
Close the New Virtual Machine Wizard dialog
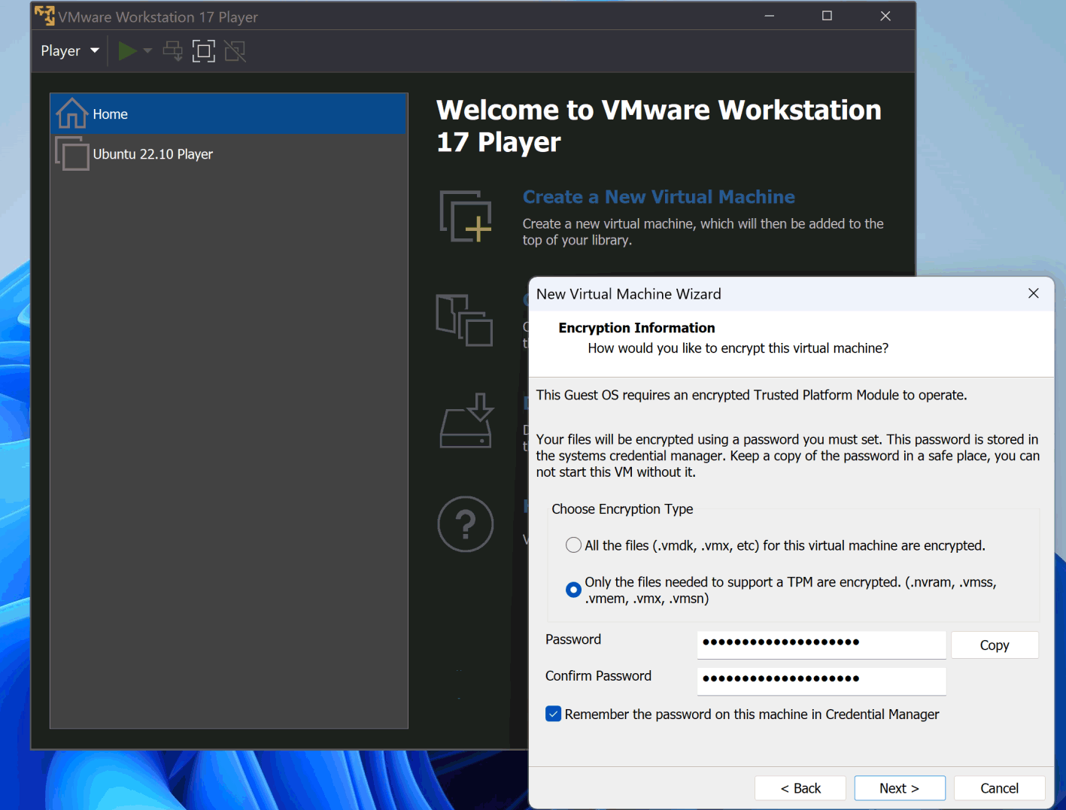[1033, 293]
